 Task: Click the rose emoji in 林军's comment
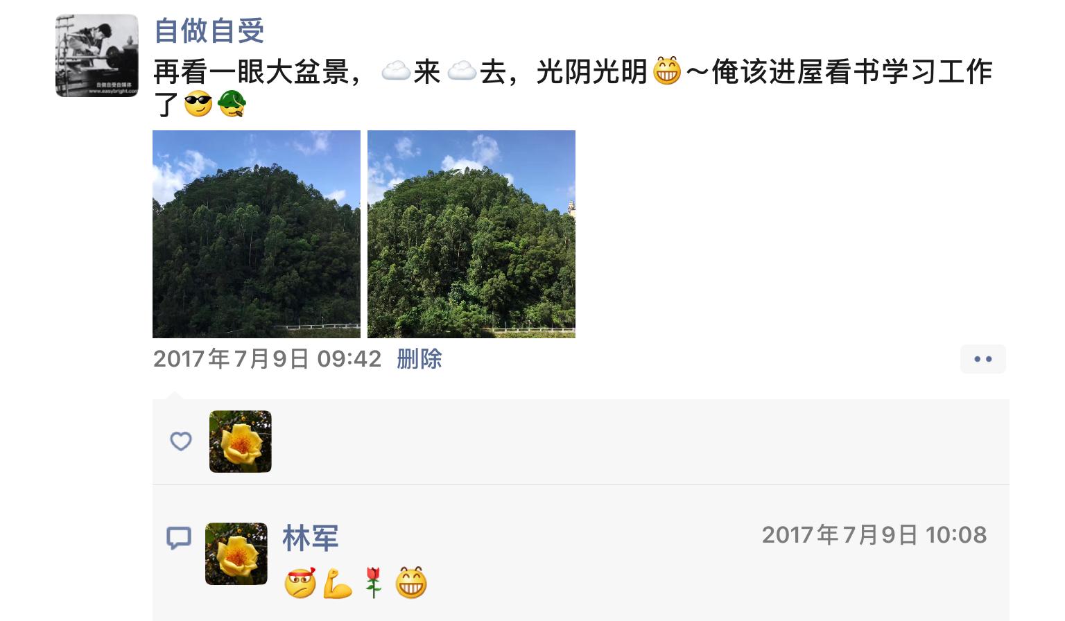point(373,583)
